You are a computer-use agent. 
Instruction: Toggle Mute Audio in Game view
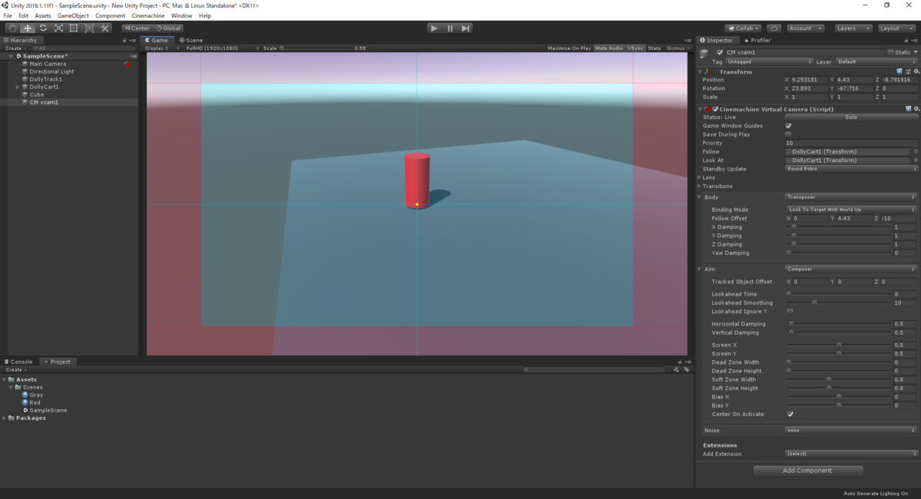(609, 48)
